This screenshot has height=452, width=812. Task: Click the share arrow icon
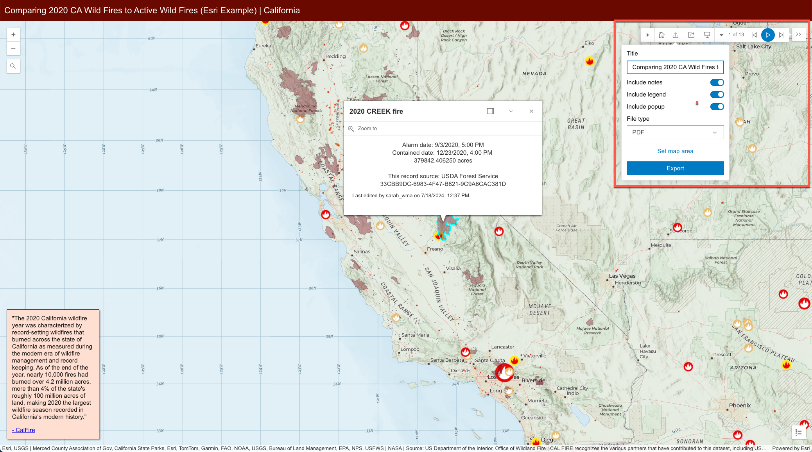(691, 35)
